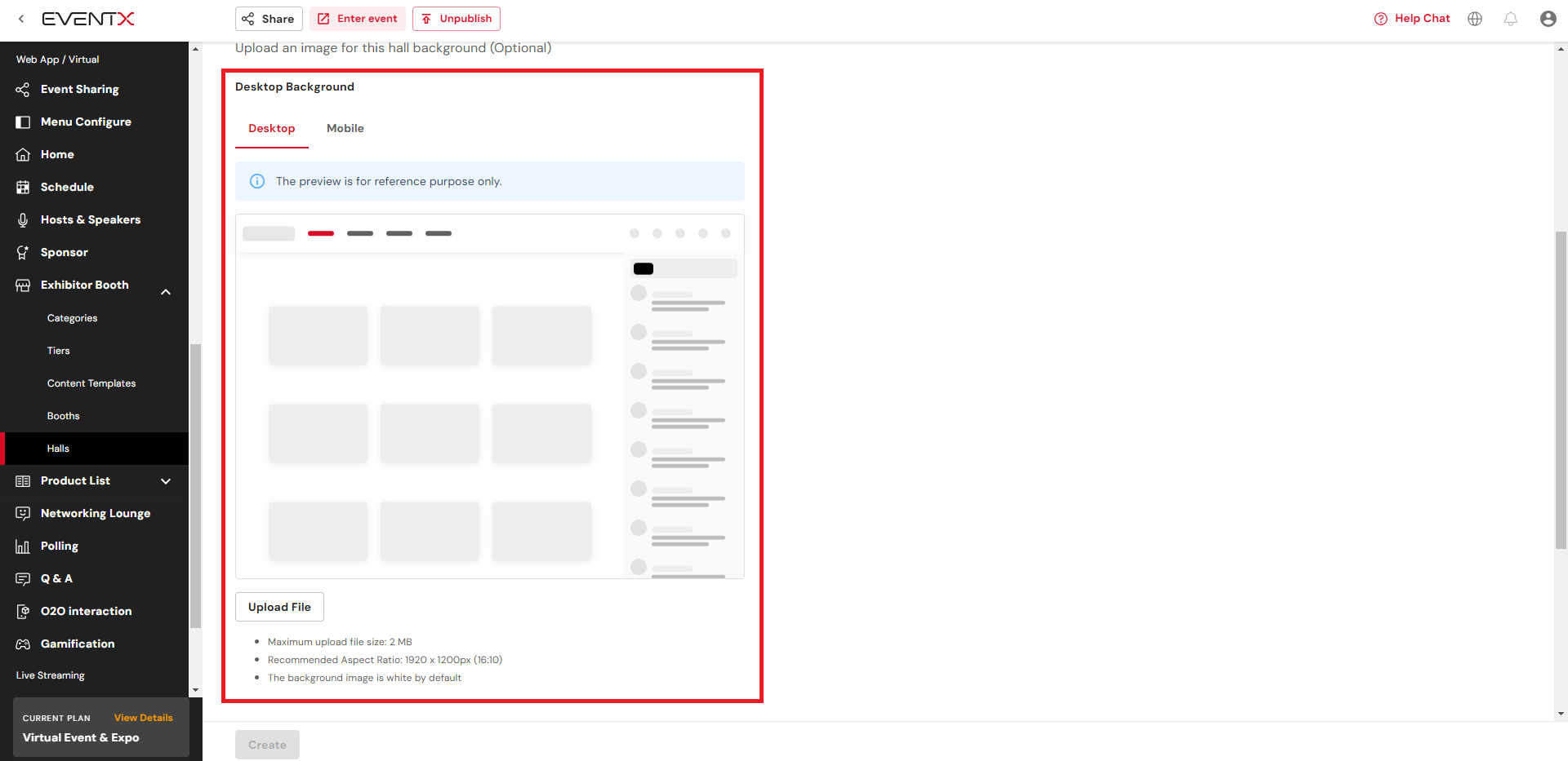Viewport: 1568px width, 761px height.
Task: Click the Home house icon
Action: tap(23, 155)
